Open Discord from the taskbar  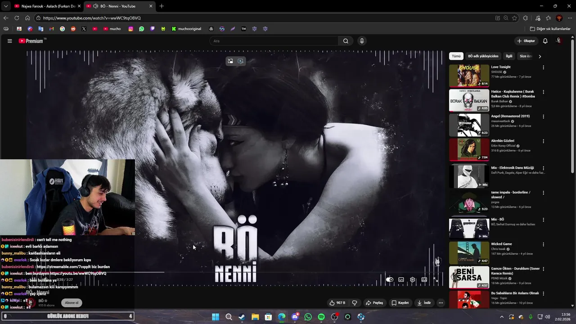point(295,317)
